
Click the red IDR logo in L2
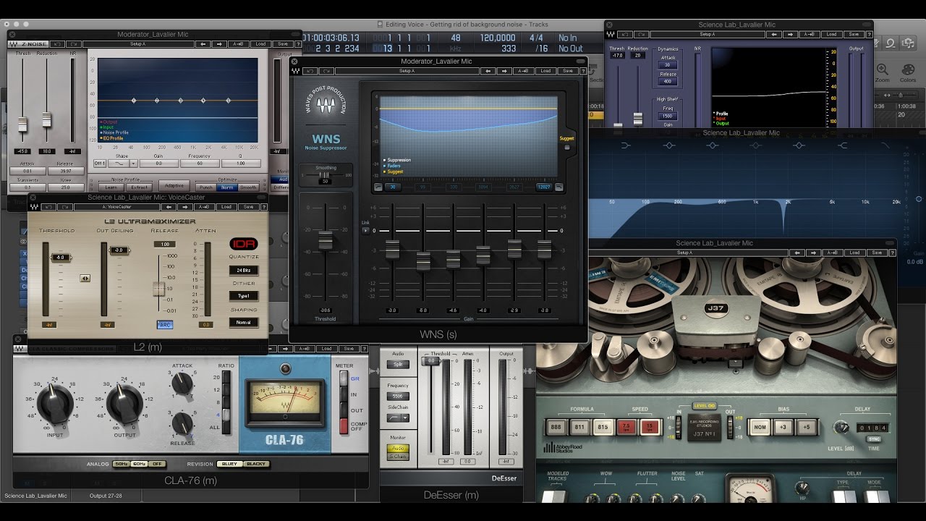pyautogui.click(x=243, y=244)
